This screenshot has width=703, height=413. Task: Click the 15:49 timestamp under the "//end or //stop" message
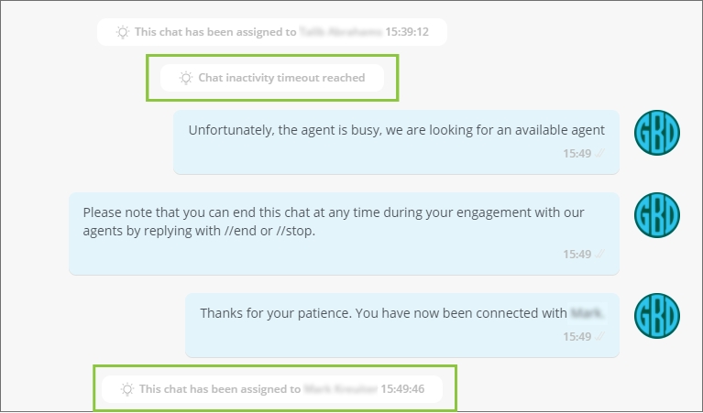[x=577, y=255]
